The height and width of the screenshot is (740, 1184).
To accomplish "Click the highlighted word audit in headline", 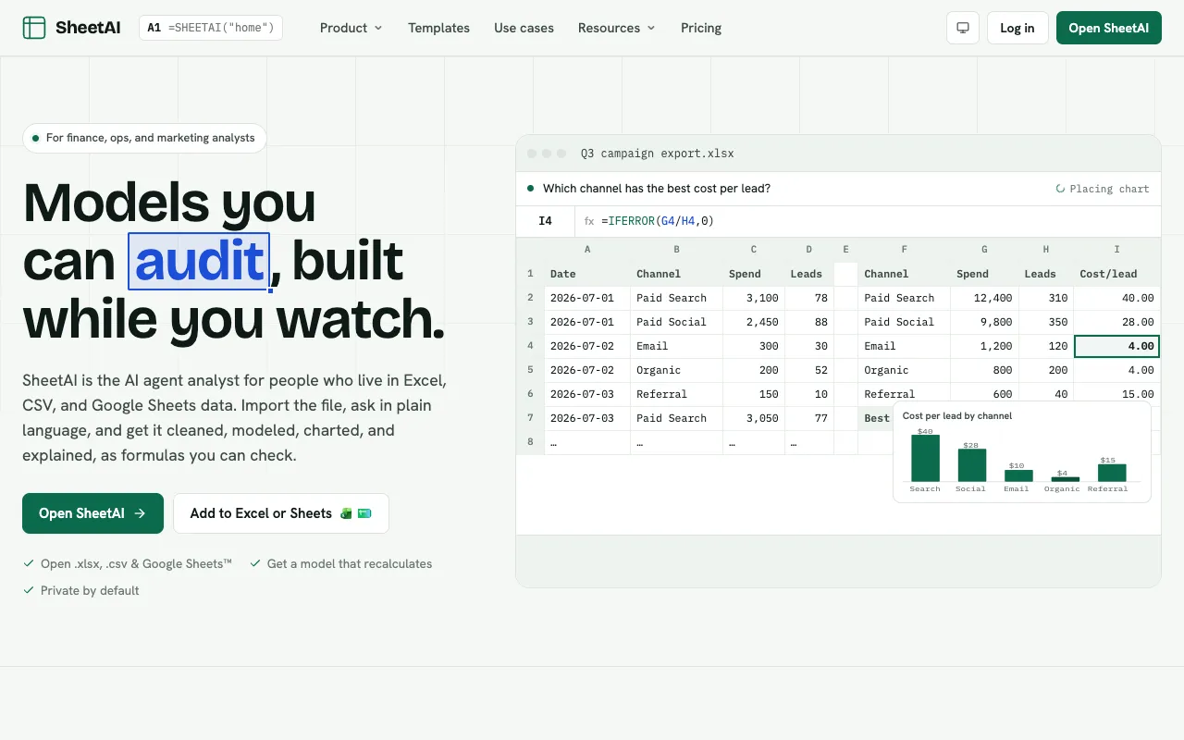I will pyautogui.click(x=199, y=261).
